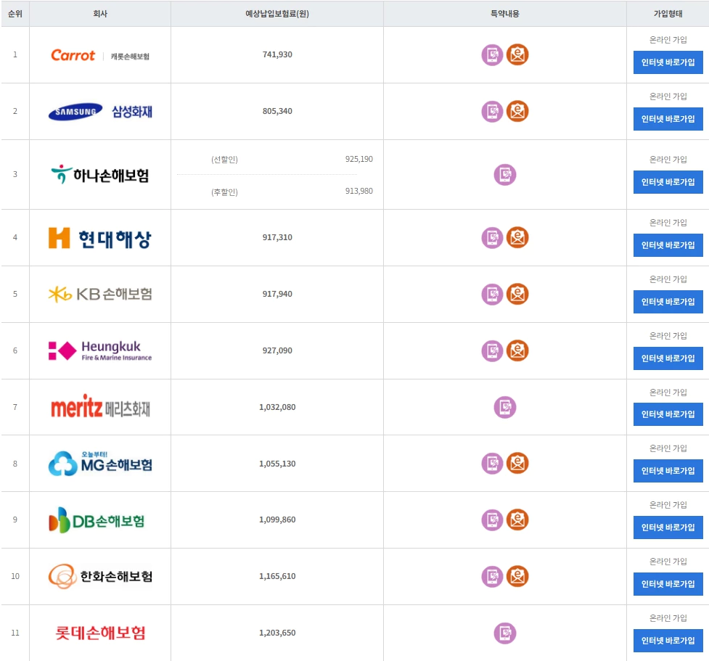Image resolution: width=709 pixels, height=661 pixels.
Task: Click the Carrot 캐롯손해보험 logo
Action: (100, 55)
